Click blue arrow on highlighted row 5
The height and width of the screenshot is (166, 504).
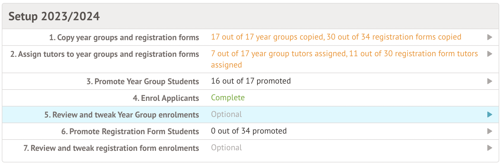(489, 115)
